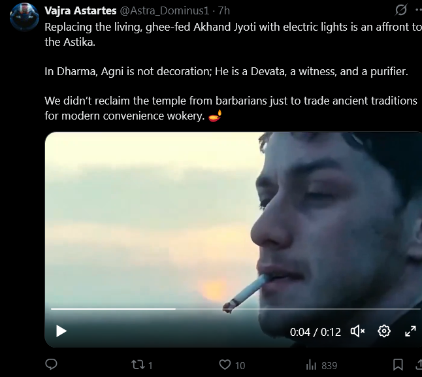Image resolution: width=422 pixels, height=377 pixels.
Task: Open Grok actions icon
Action: click(x=401, y=10)
